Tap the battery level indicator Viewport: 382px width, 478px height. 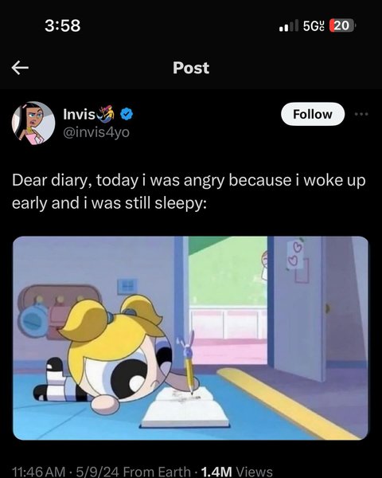pos(342,25)
